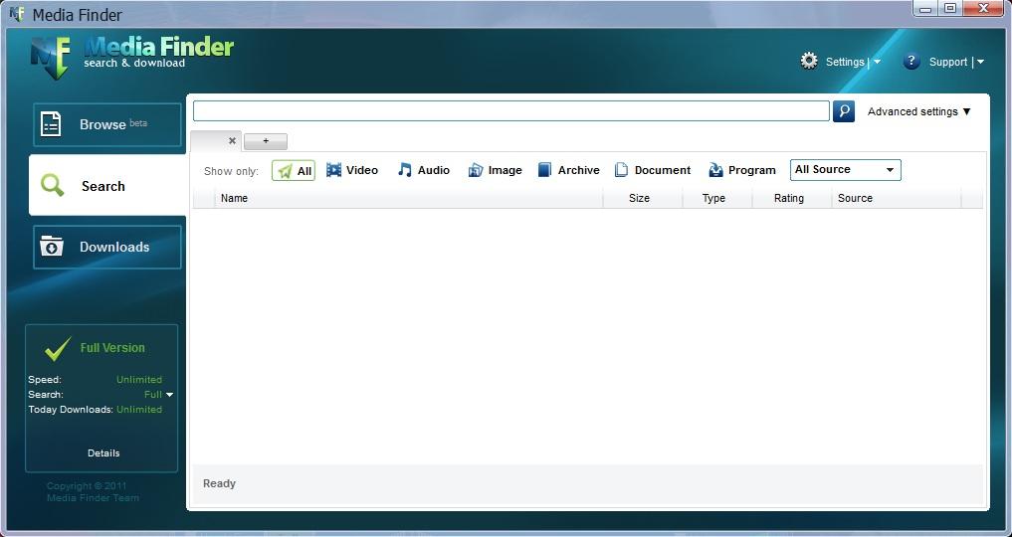Expand Advanced settings

[919, 111]
